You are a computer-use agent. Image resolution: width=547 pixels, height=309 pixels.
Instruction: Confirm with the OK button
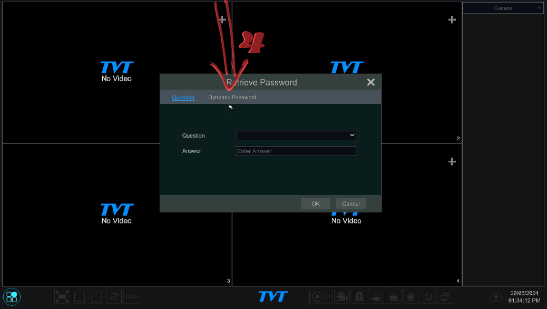[315, 204]
